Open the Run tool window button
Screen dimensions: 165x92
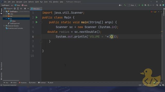pyautogui.click(x=6, y=83)
